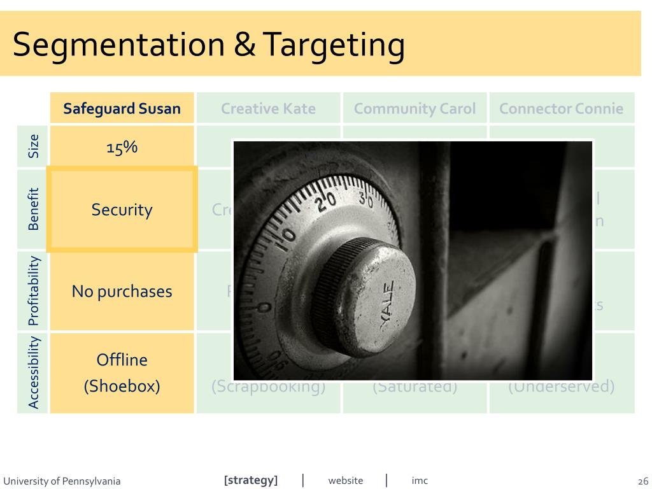Click the page number 26
The height and width of the screenshot is (489, 652).
643,481
